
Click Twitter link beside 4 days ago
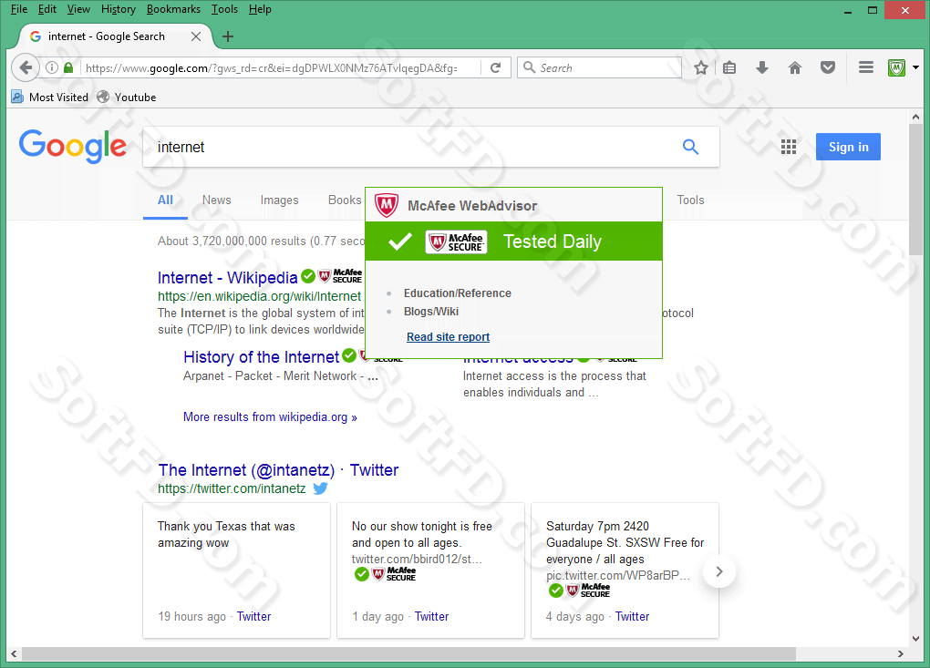click(x=632, y=616)
